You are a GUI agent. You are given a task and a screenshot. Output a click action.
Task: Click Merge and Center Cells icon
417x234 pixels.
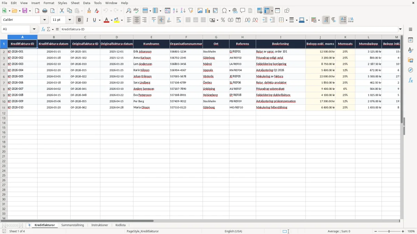188,20
